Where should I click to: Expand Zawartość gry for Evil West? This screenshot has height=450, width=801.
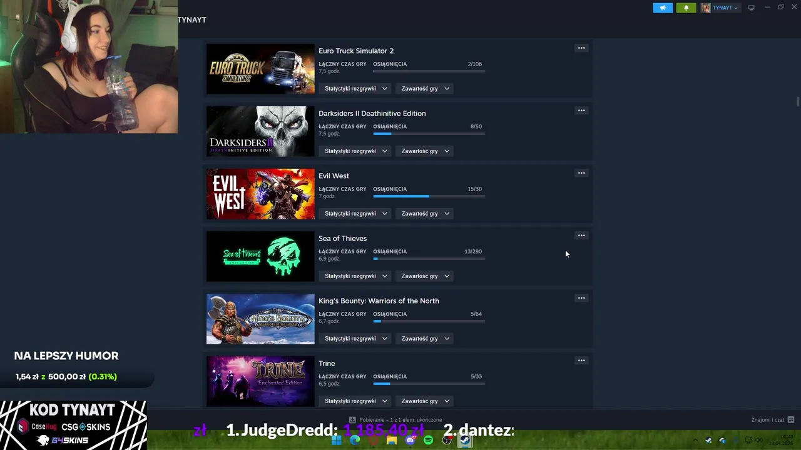(x=425, y=214)
